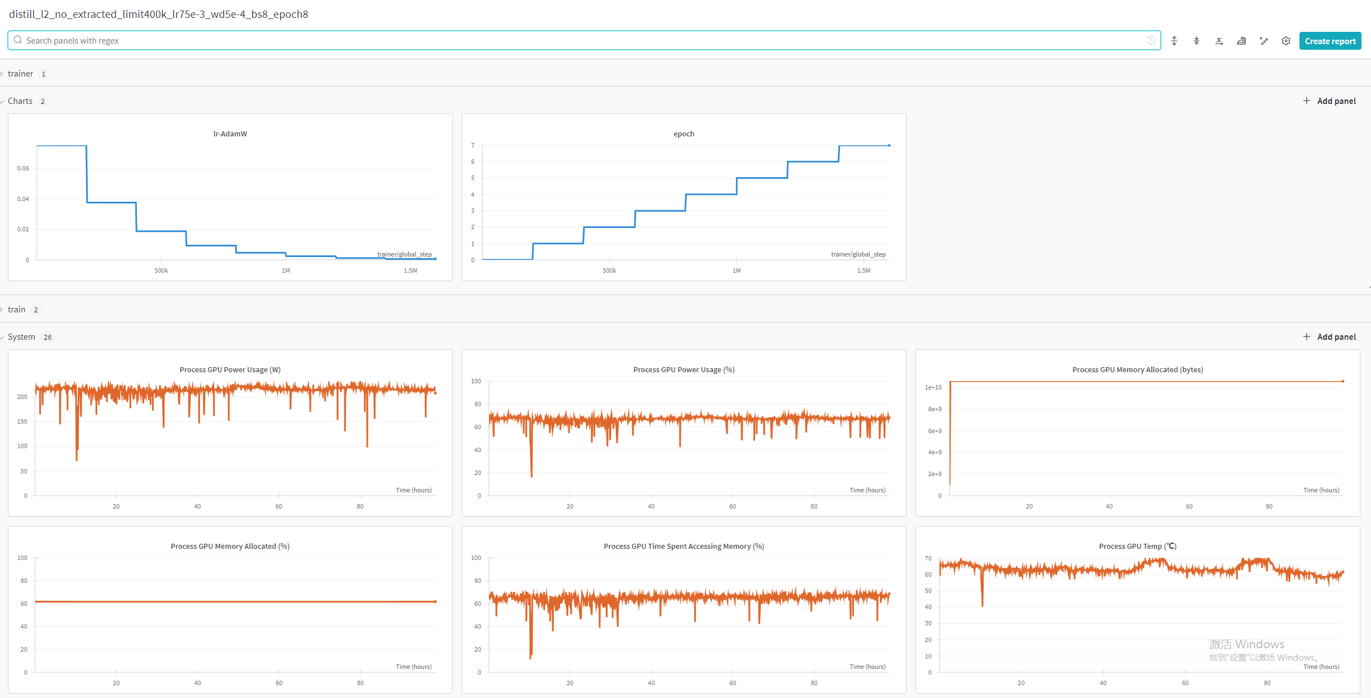Select Process GPU Temp chart
This screenshot has width=1371, height=698.
(1138, 610)
